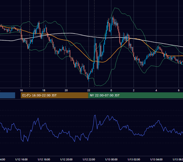Click the London 16:00-22:00 JST session bar
Viewport: 183px width, 162px height.
(54, 95)
